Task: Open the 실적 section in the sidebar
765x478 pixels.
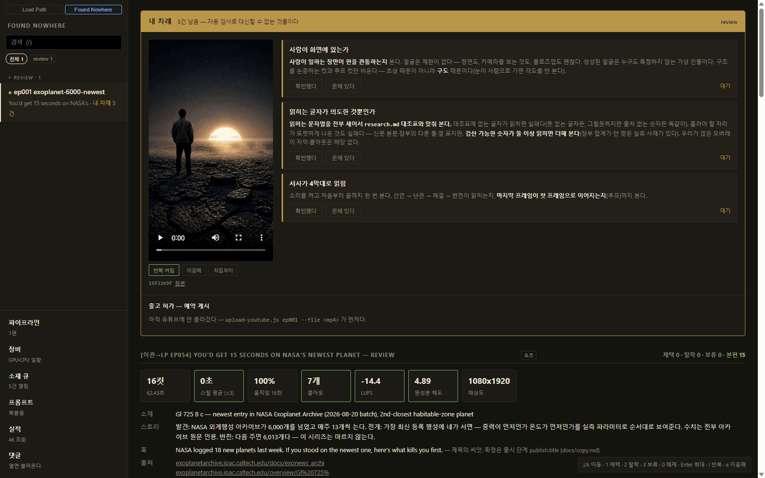Action: click(64, 434)
